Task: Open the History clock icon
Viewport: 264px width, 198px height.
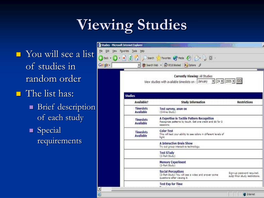Action: coord(189,58)
